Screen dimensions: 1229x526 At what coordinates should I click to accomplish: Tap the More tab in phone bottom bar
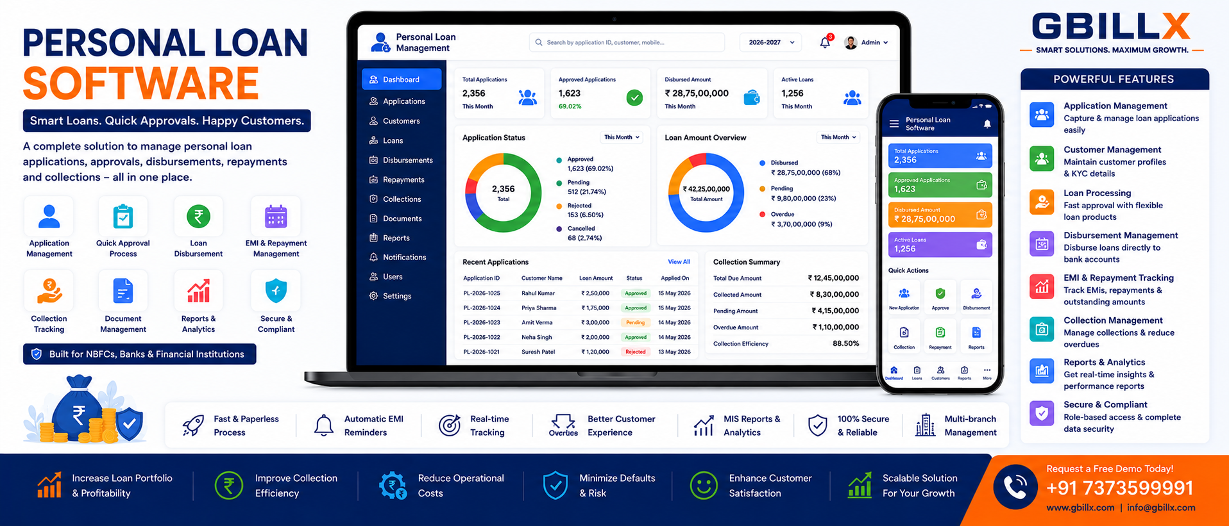987,373
